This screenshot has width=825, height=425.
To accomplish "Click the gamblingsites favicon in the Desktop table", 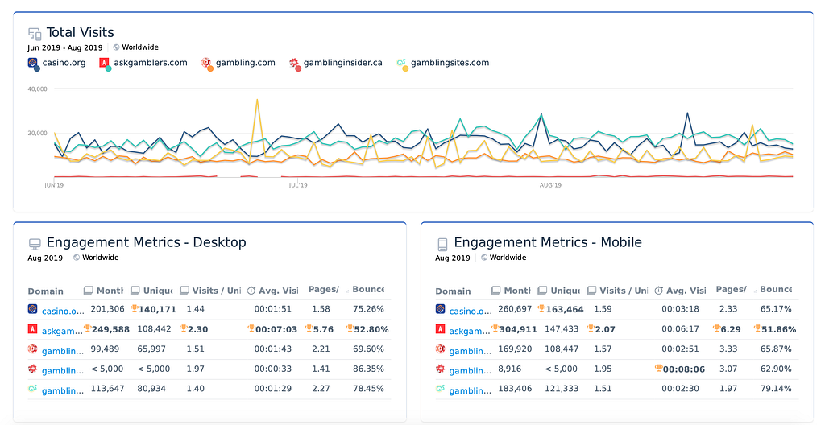I will point(32,389).
